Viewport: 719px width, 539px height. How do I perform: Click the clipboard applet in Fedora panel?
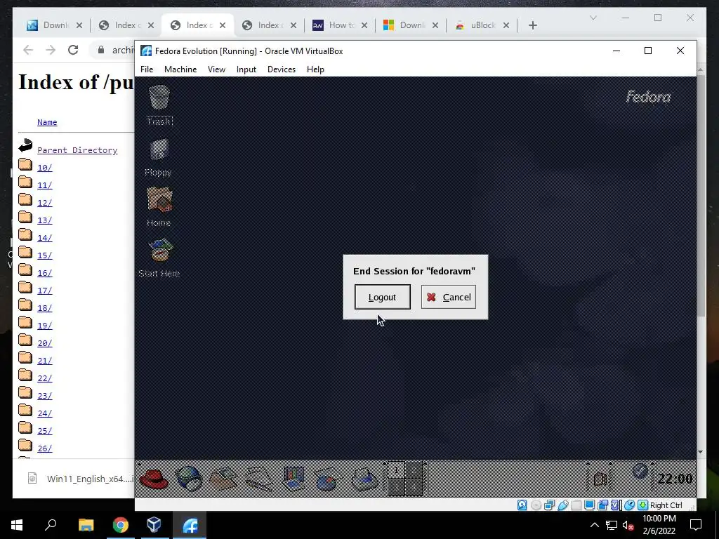coord(600,479)
